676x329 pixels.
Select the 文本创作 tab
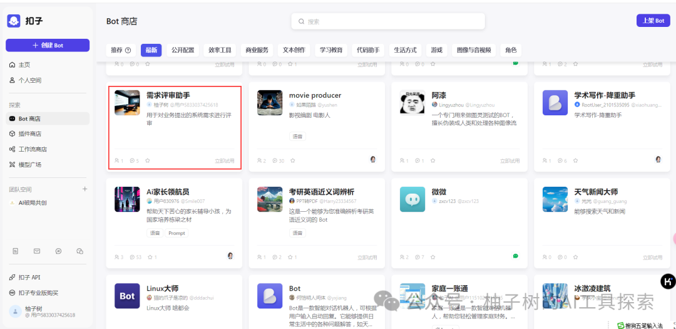(x=294, y=50)
